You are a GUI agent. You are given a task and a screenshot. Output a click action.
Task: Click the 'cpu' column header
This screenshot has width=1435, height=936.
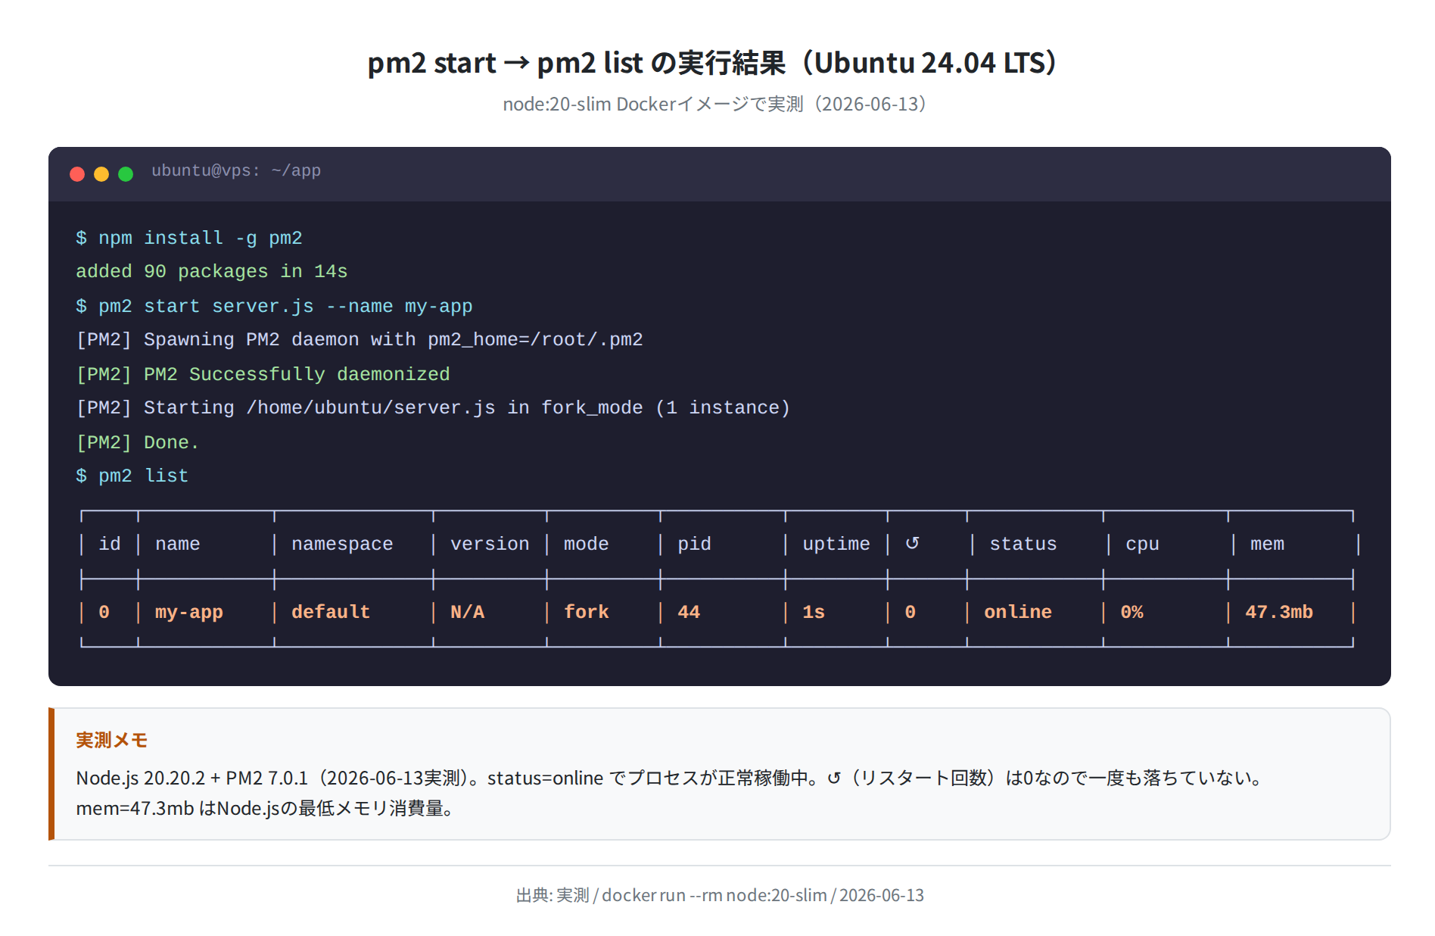click(1142, 544)
